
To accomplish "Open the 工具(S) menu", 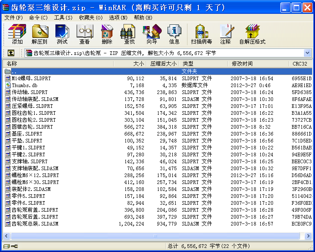I will pyautogui.click(x=63, y=18).
